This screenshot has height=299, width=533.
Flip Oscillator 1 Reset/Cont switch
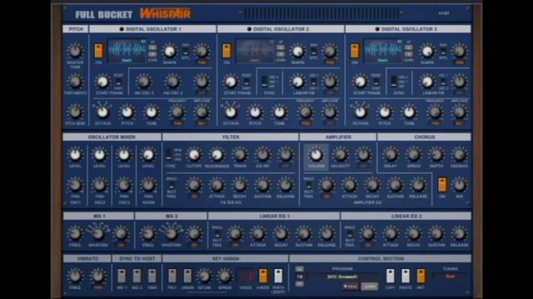pos(118,82)
